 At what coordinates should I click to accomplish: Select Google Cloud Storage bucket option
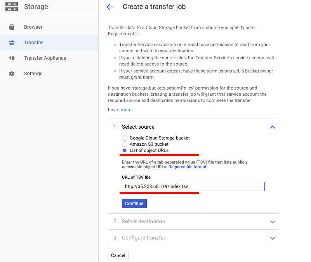125,138
